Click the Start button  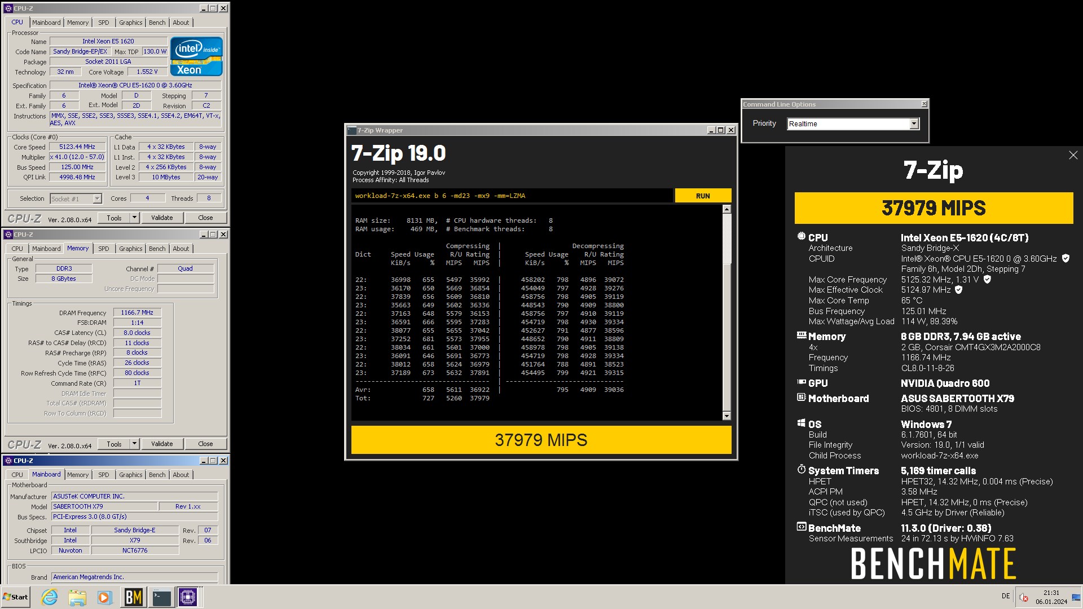coord(15,597)
